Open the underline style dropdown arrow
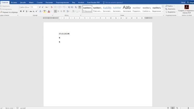The image size is (194, 109). pyautogui.click(x=28, y=11)
